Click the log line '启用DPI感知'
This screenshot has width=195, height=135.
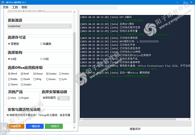click(107, 24)
